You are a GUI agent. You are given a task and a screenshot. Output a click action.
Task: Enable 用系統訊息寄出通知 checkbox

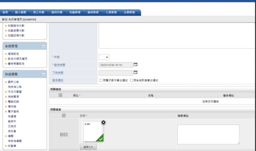(131, 80)
